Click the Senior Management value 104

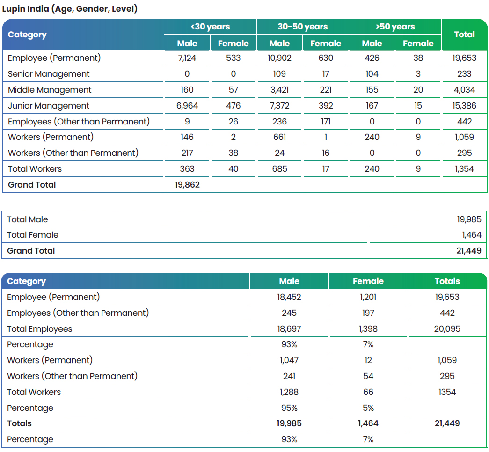pyautogui.click(x=372, y=74)
